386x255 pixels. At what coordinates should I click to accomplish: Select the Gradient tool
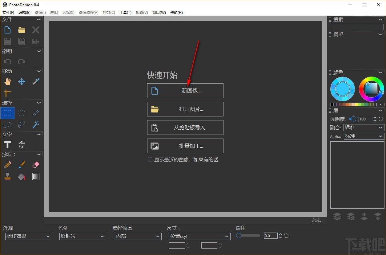pos(36,176)
